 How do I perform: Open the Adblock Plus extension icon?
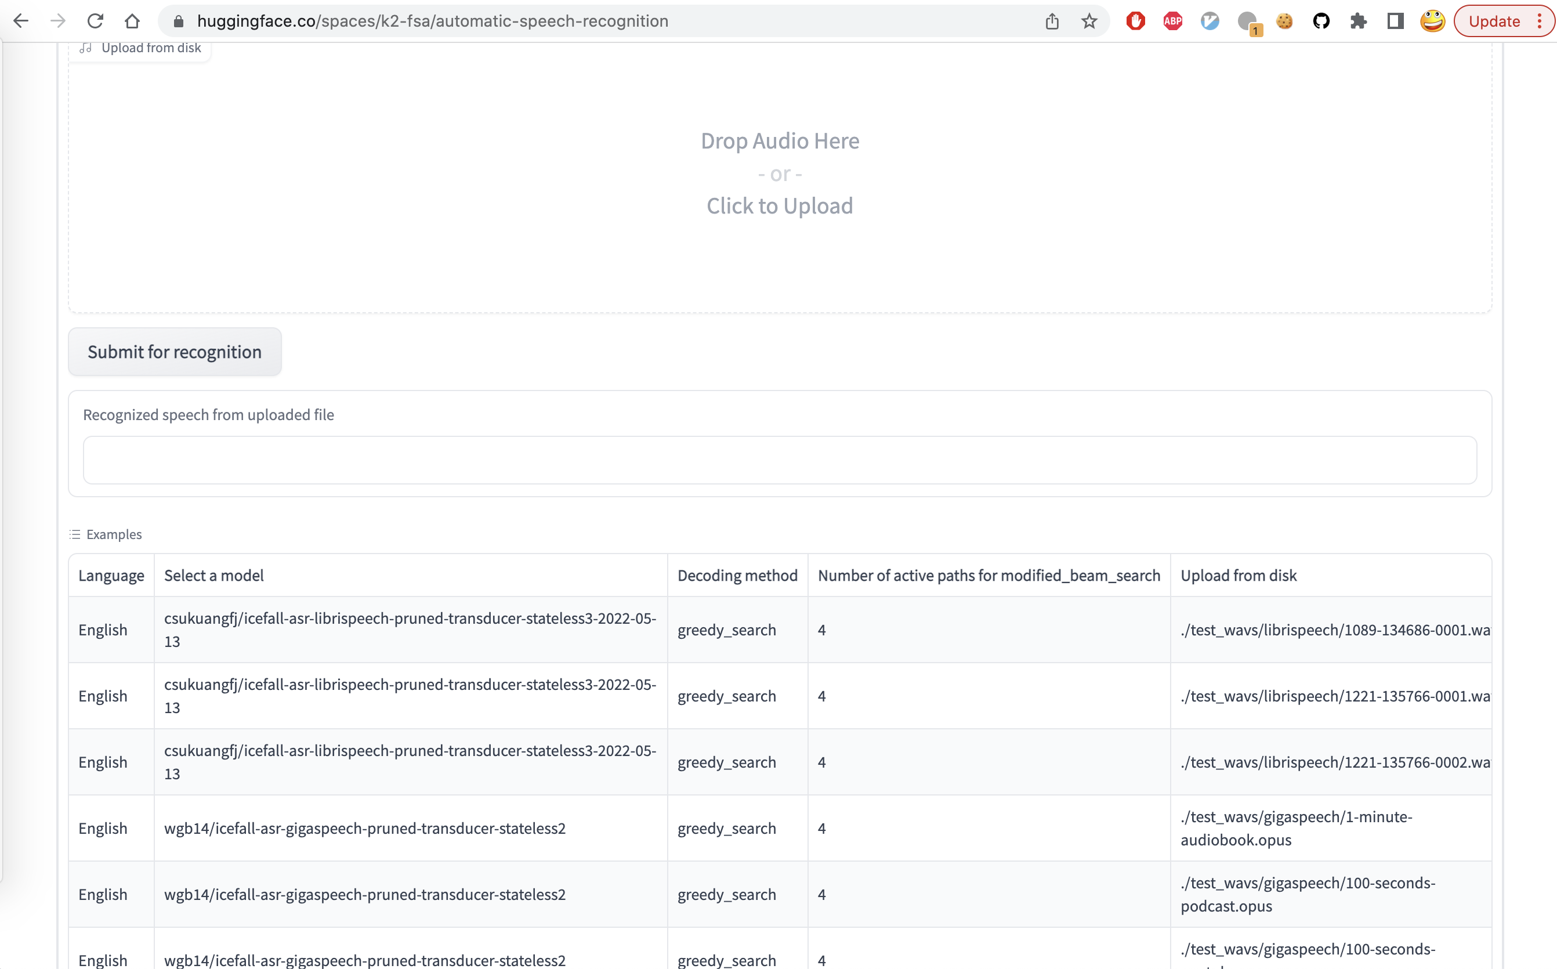1172,20
